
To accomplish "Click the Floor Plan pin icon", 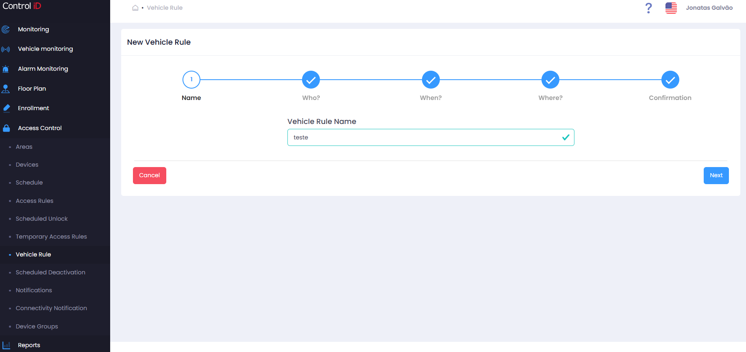I will tap(6, 89).
